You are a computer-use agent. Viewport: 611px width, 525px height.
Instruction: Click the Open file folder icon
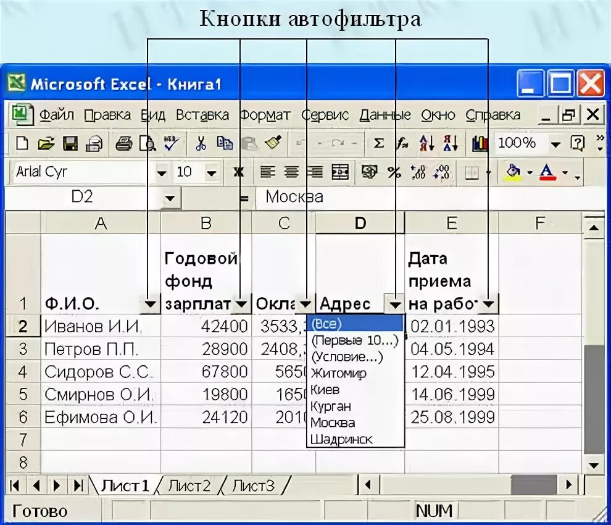(46, 143)
